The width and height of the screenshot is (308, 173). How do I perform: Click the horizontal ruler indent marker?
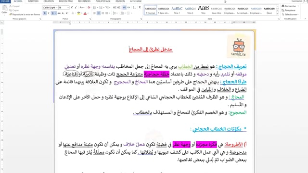[70, 23]
